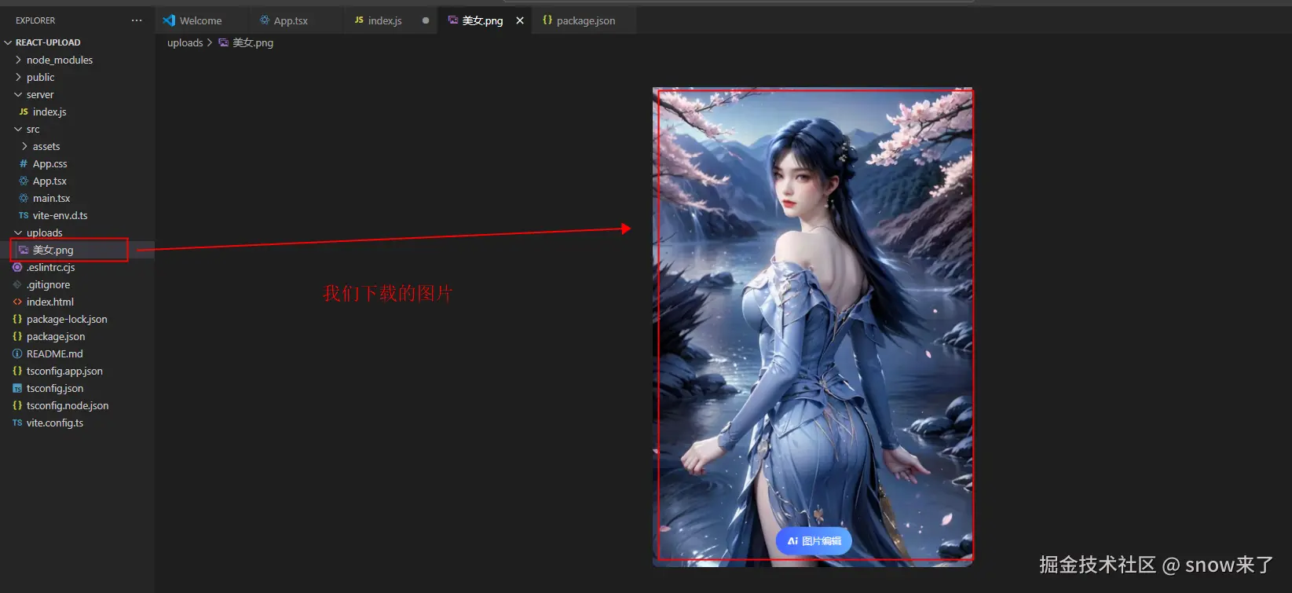Click the info icon beside README.md
This screenshot has width=1292, height=593.
(17, 353)
